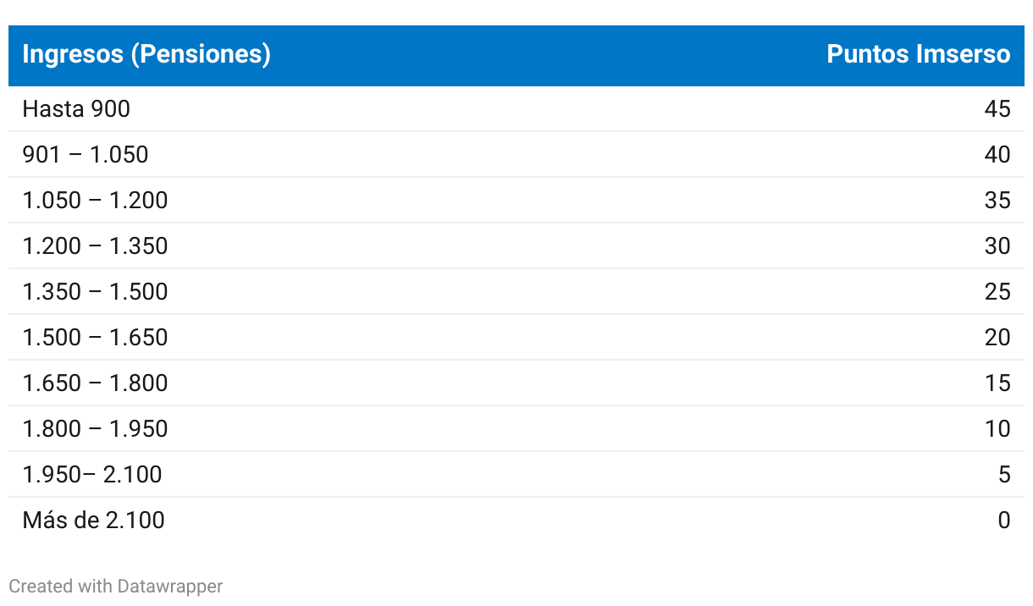Viewport: 1033px width, 606px height.
Task: Click the 35 points value
Action: click(997, 201)
